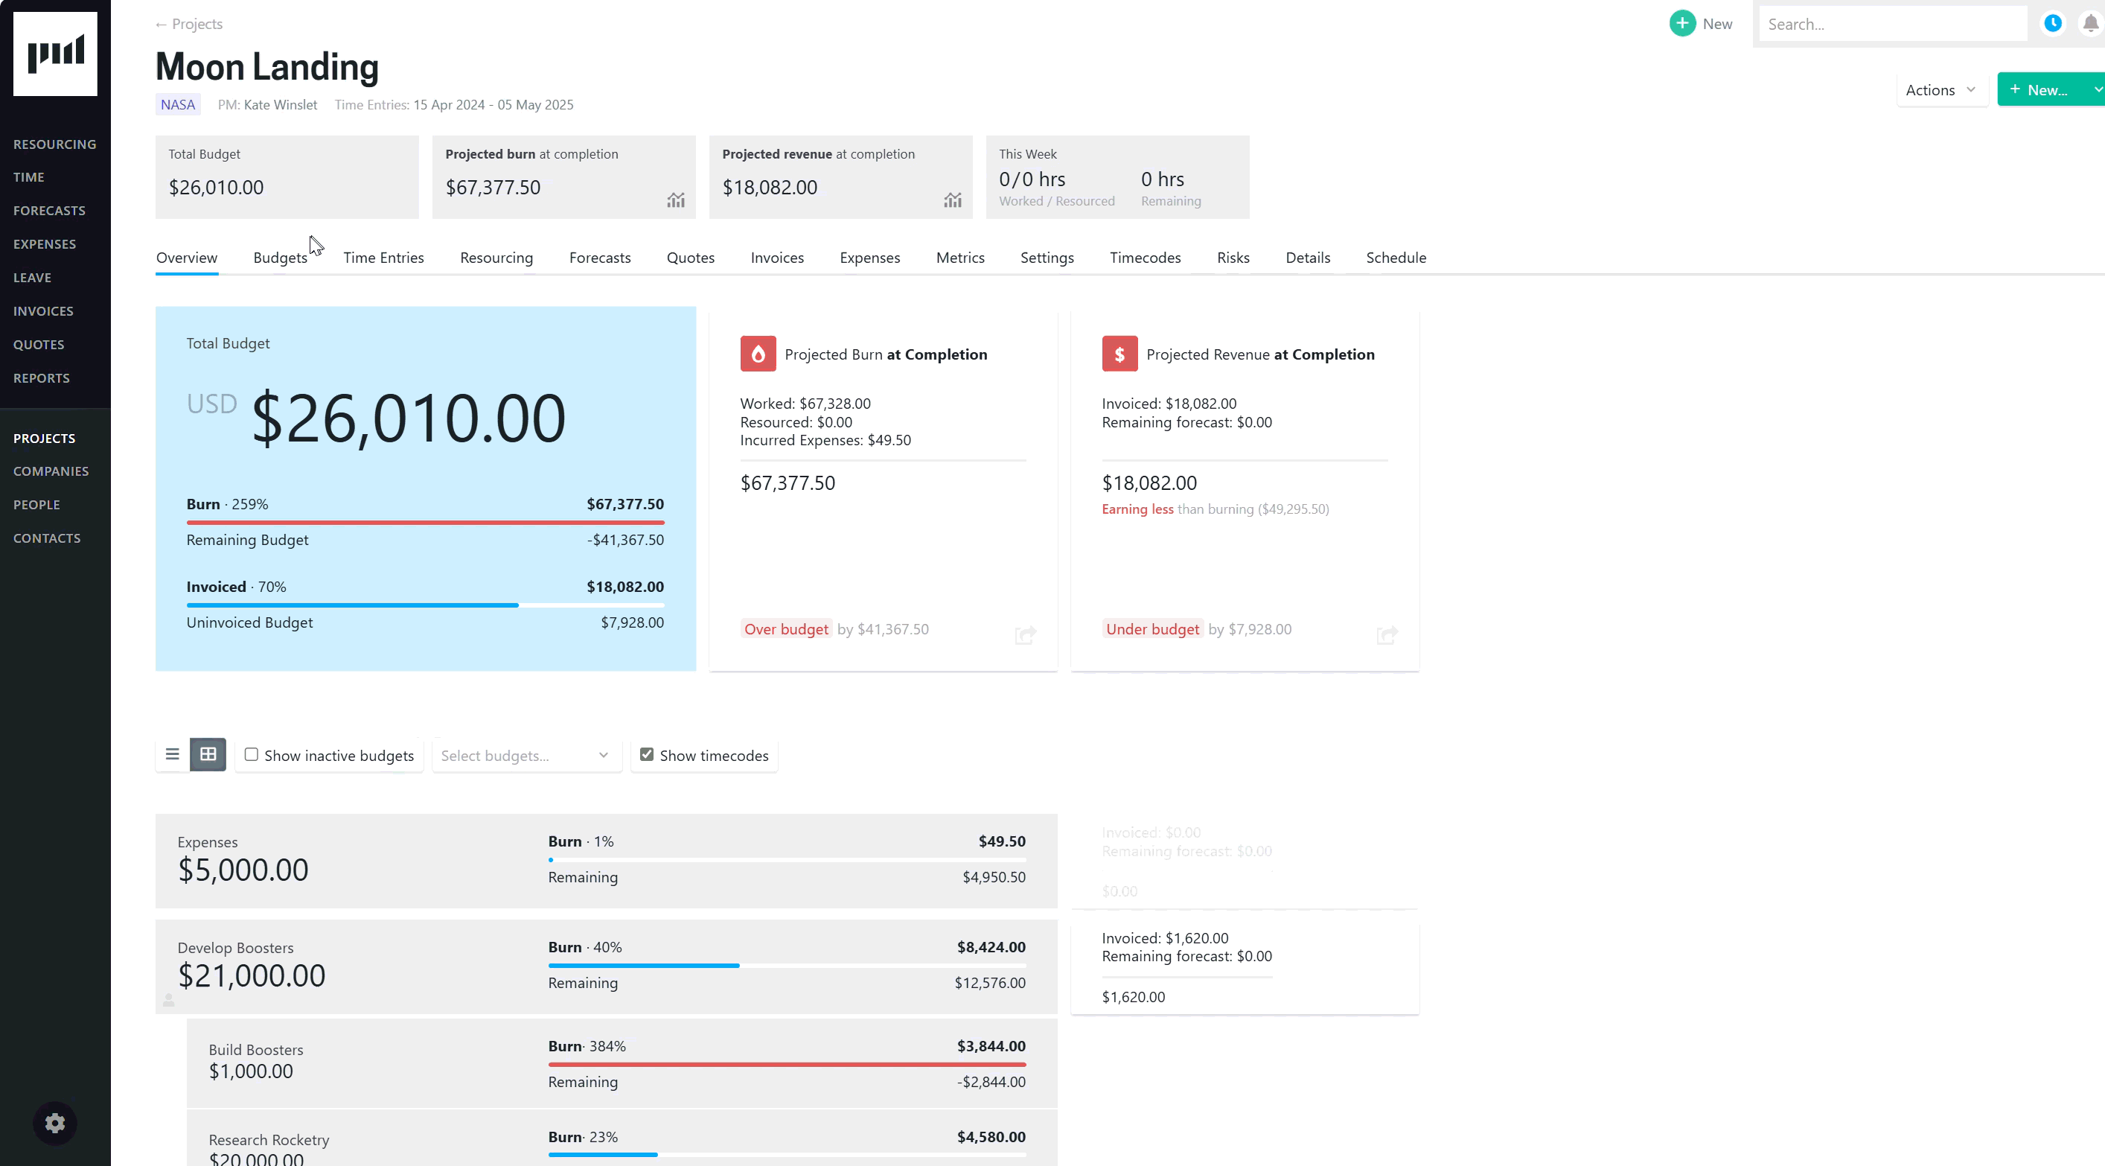The height and width of the screenshot is (1166, 2105).
Task: Uncheck Show timecodes checkbox
Action: [646, 755]
